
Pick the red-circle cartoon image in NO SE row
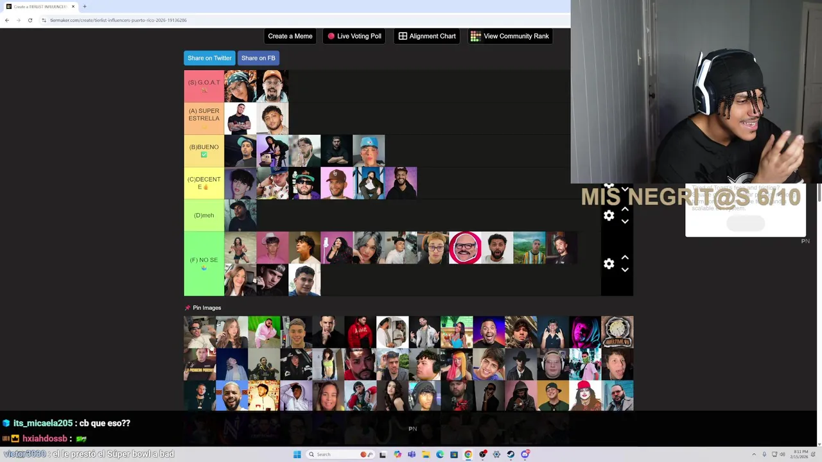point(465,248)
